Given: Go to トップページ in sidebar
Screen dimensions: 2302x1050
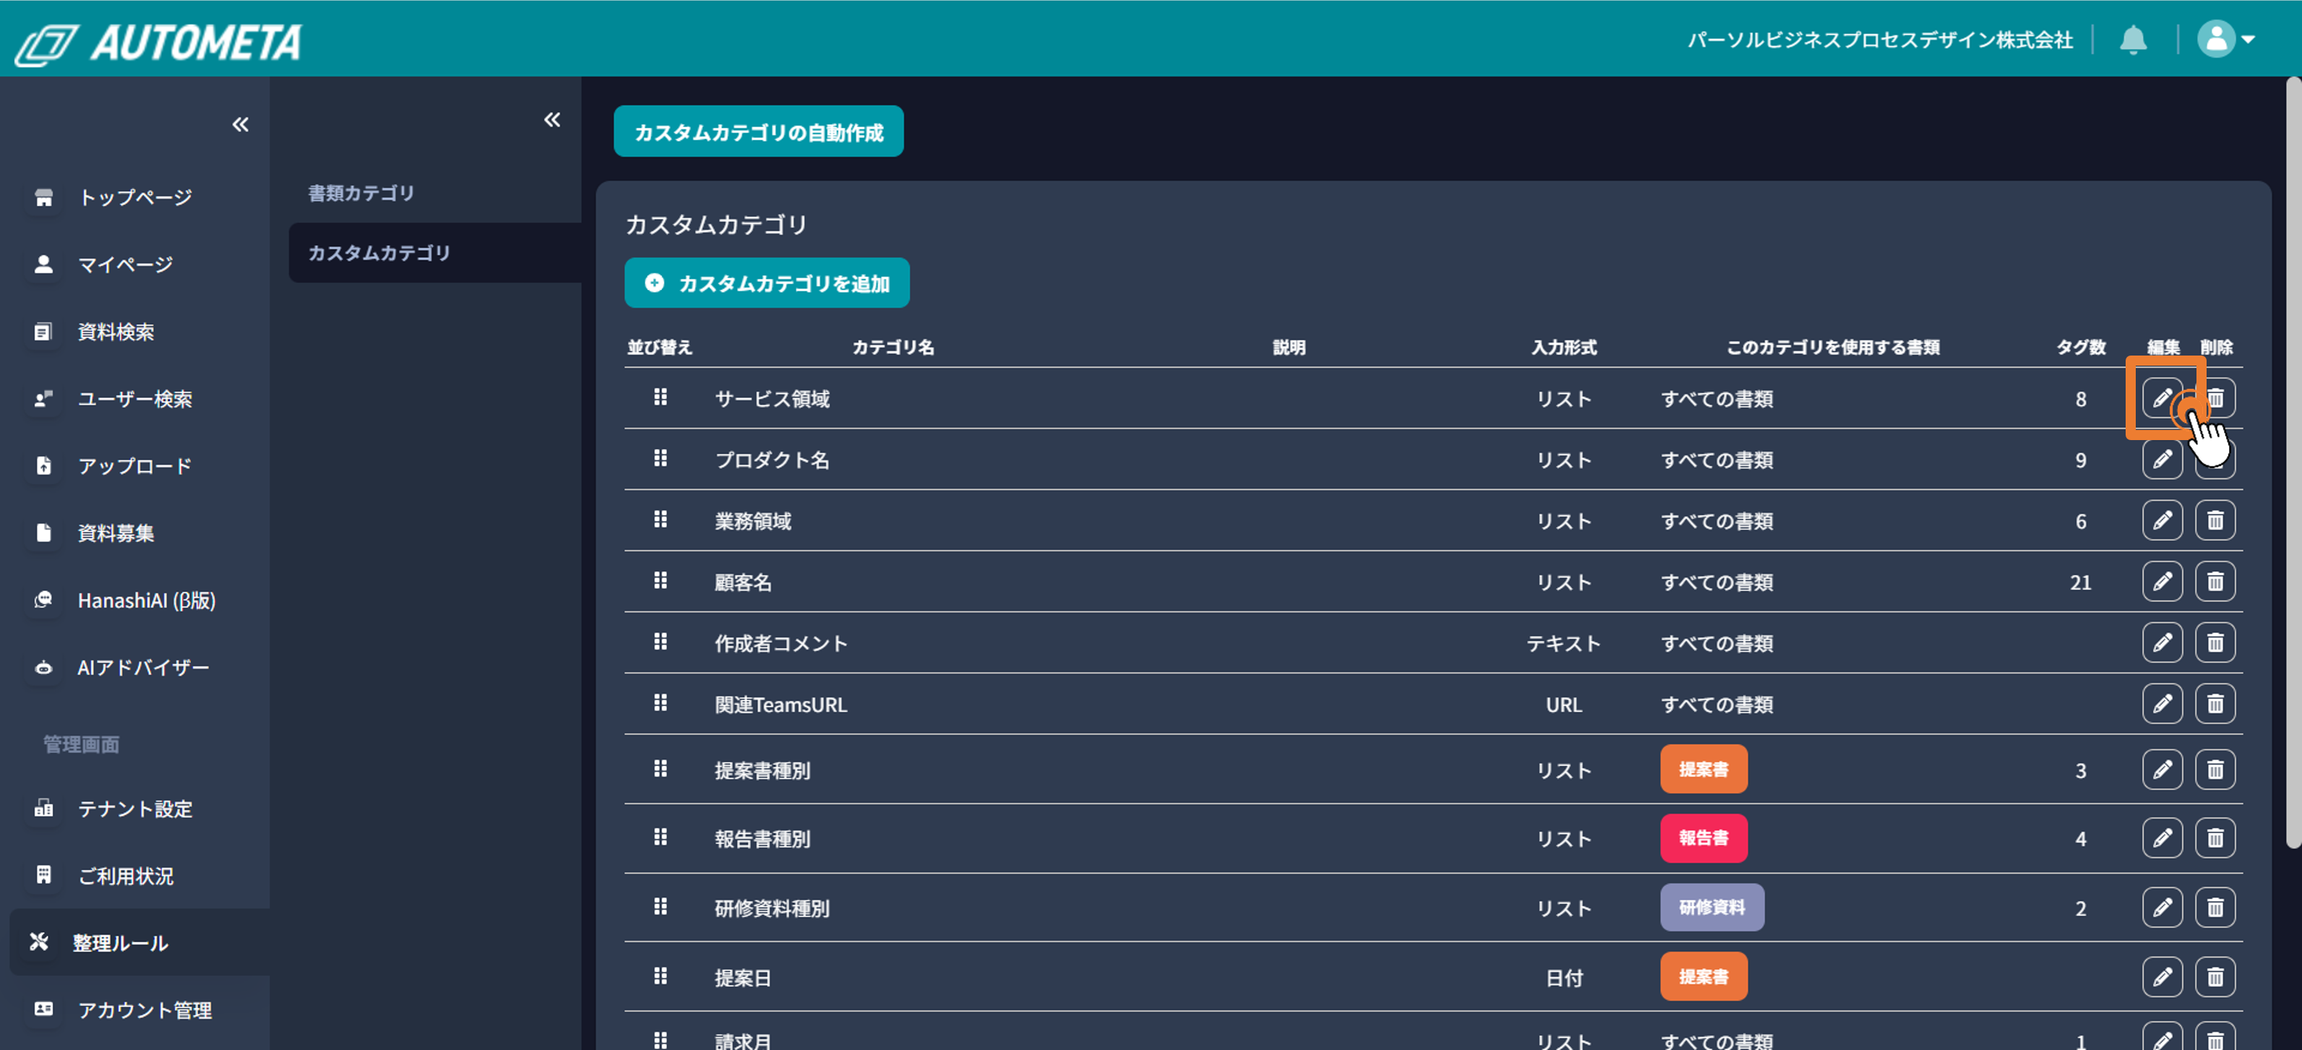Looking at the screenshot, I should (134, 197).
